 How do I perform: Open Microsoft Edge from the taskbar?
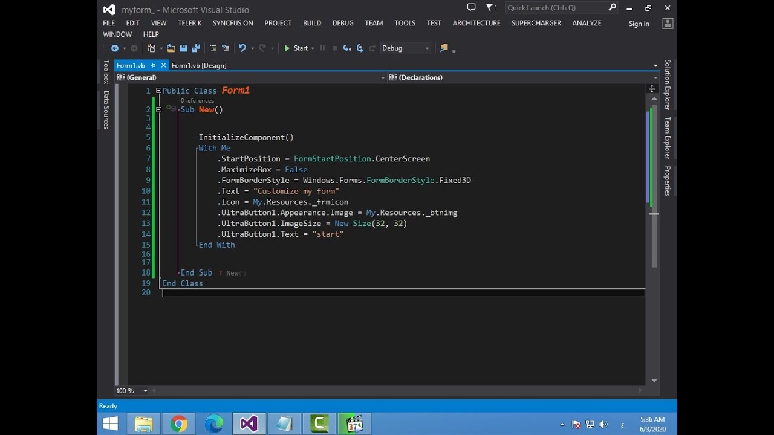pos(214,424)
